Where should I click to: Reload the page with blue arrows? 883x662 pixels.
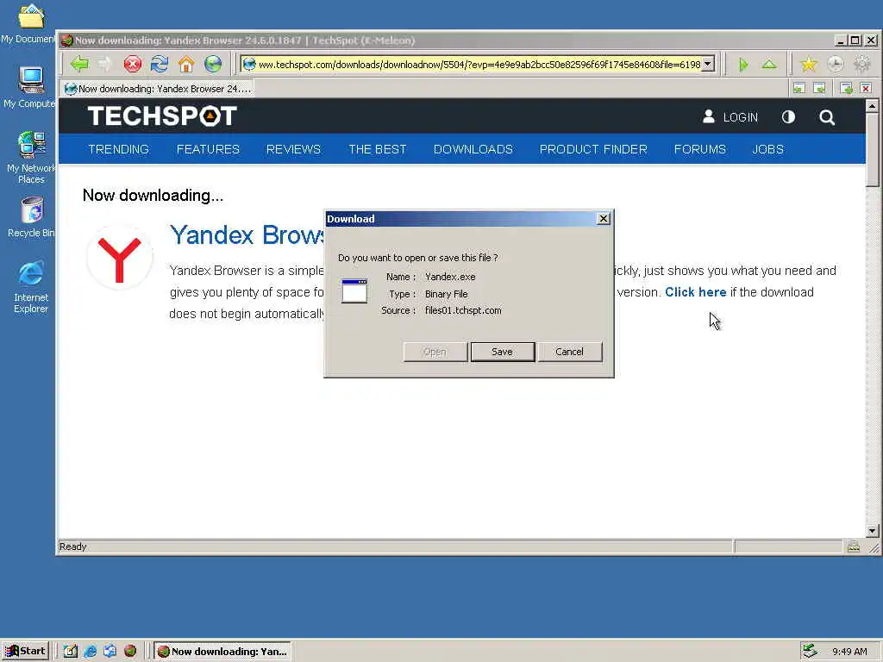click(x=160, y=64)
